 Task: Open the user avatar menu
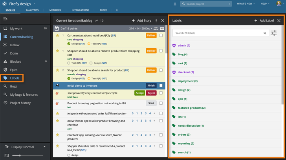tap(279, 4)
